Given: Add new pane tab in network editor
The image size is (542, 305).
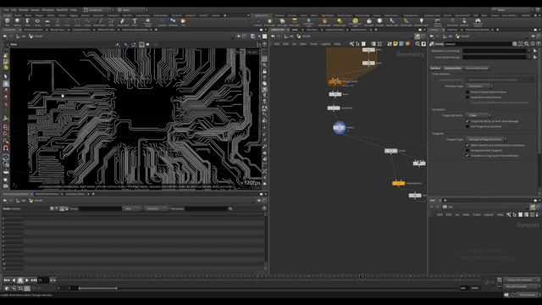Looking at the screenshot, I should tap(376, 30).
